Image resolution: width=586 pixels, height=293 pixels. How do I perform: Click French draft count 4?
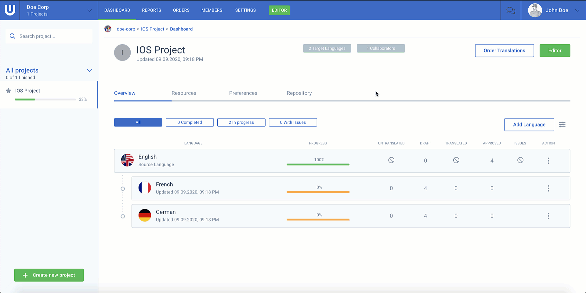coord(425,188)
